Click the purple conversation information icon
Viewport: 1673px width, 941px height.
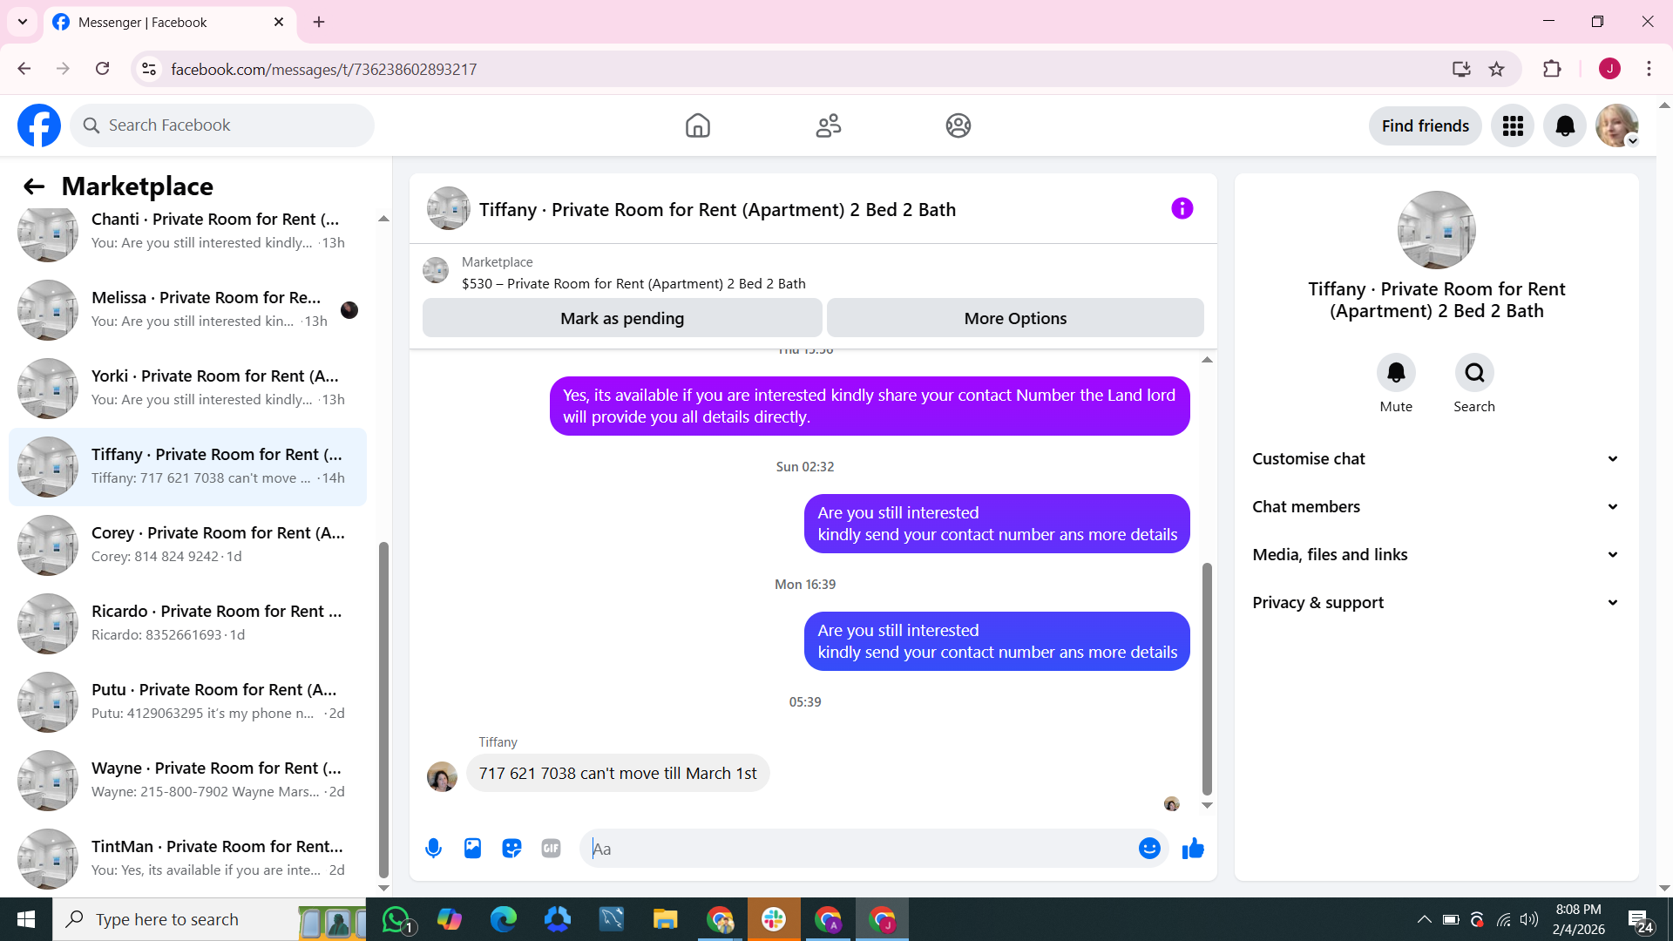click(1182, 208)
